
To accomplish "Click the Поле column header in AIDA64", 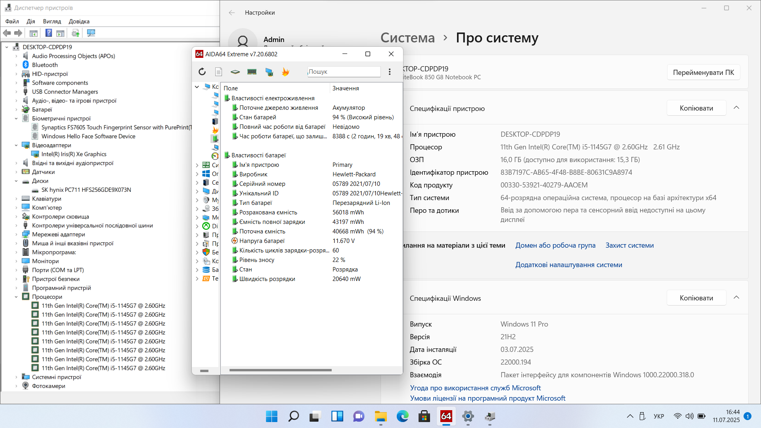I will click(x=275, y=88).
